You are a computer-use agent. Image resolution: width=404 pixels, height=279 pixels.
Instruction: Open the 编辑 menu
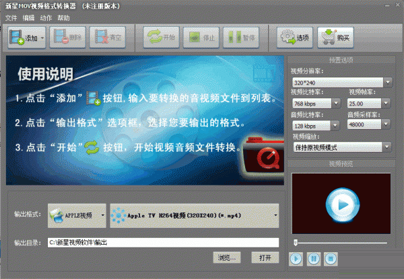pos(28,17)
